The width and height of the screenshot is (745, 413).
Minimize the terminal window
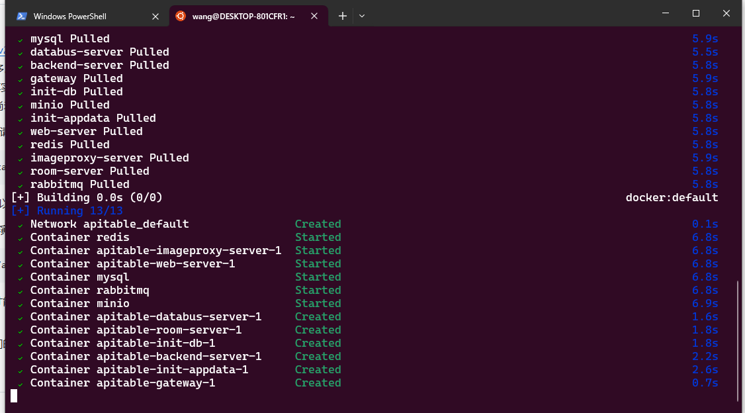tap(665, 13)
